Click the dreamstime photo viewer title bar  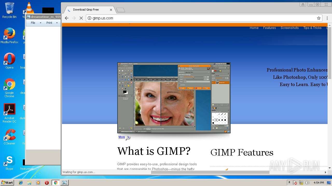pos(43,17)
